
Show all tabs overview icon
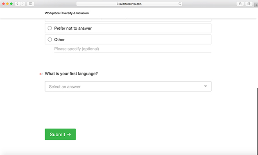click(x=249, y=4)
